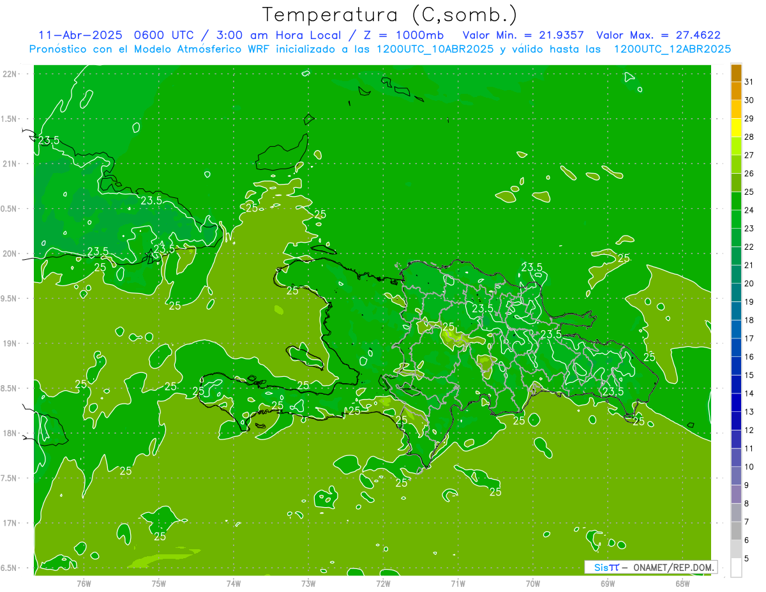The image size is (766, 592).
Task: Click the '74W' longitude label
Action: click(x=234, y=584)
